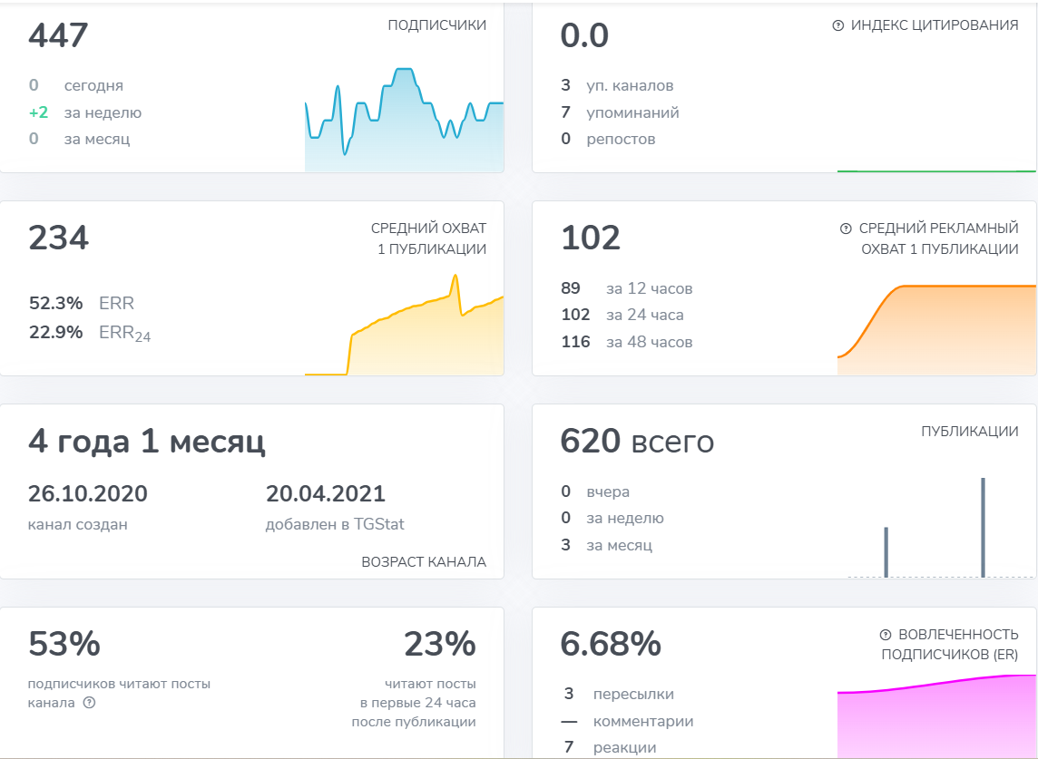Click the pink engagement rate chart
Screen dimensions: 1038x759
point(936,716)
